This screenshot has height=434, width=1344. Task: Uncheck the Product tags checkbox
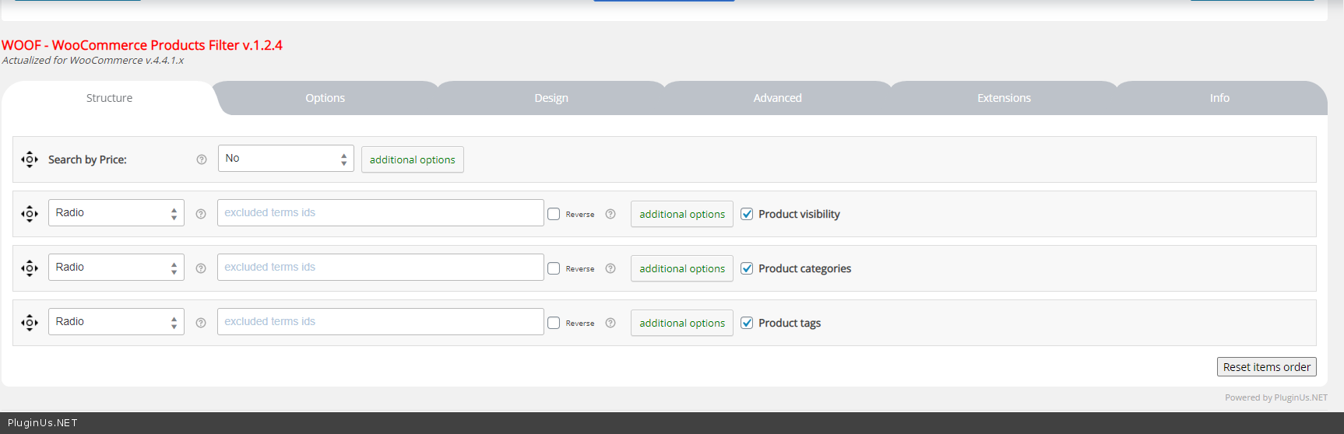coord(747,323)
